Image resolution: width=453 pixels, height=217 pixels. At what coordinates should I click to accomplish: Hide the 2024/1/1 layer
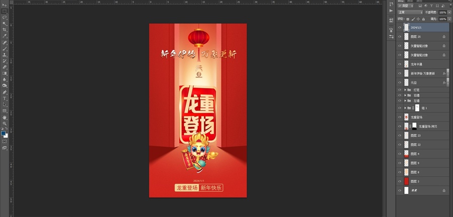400,28
